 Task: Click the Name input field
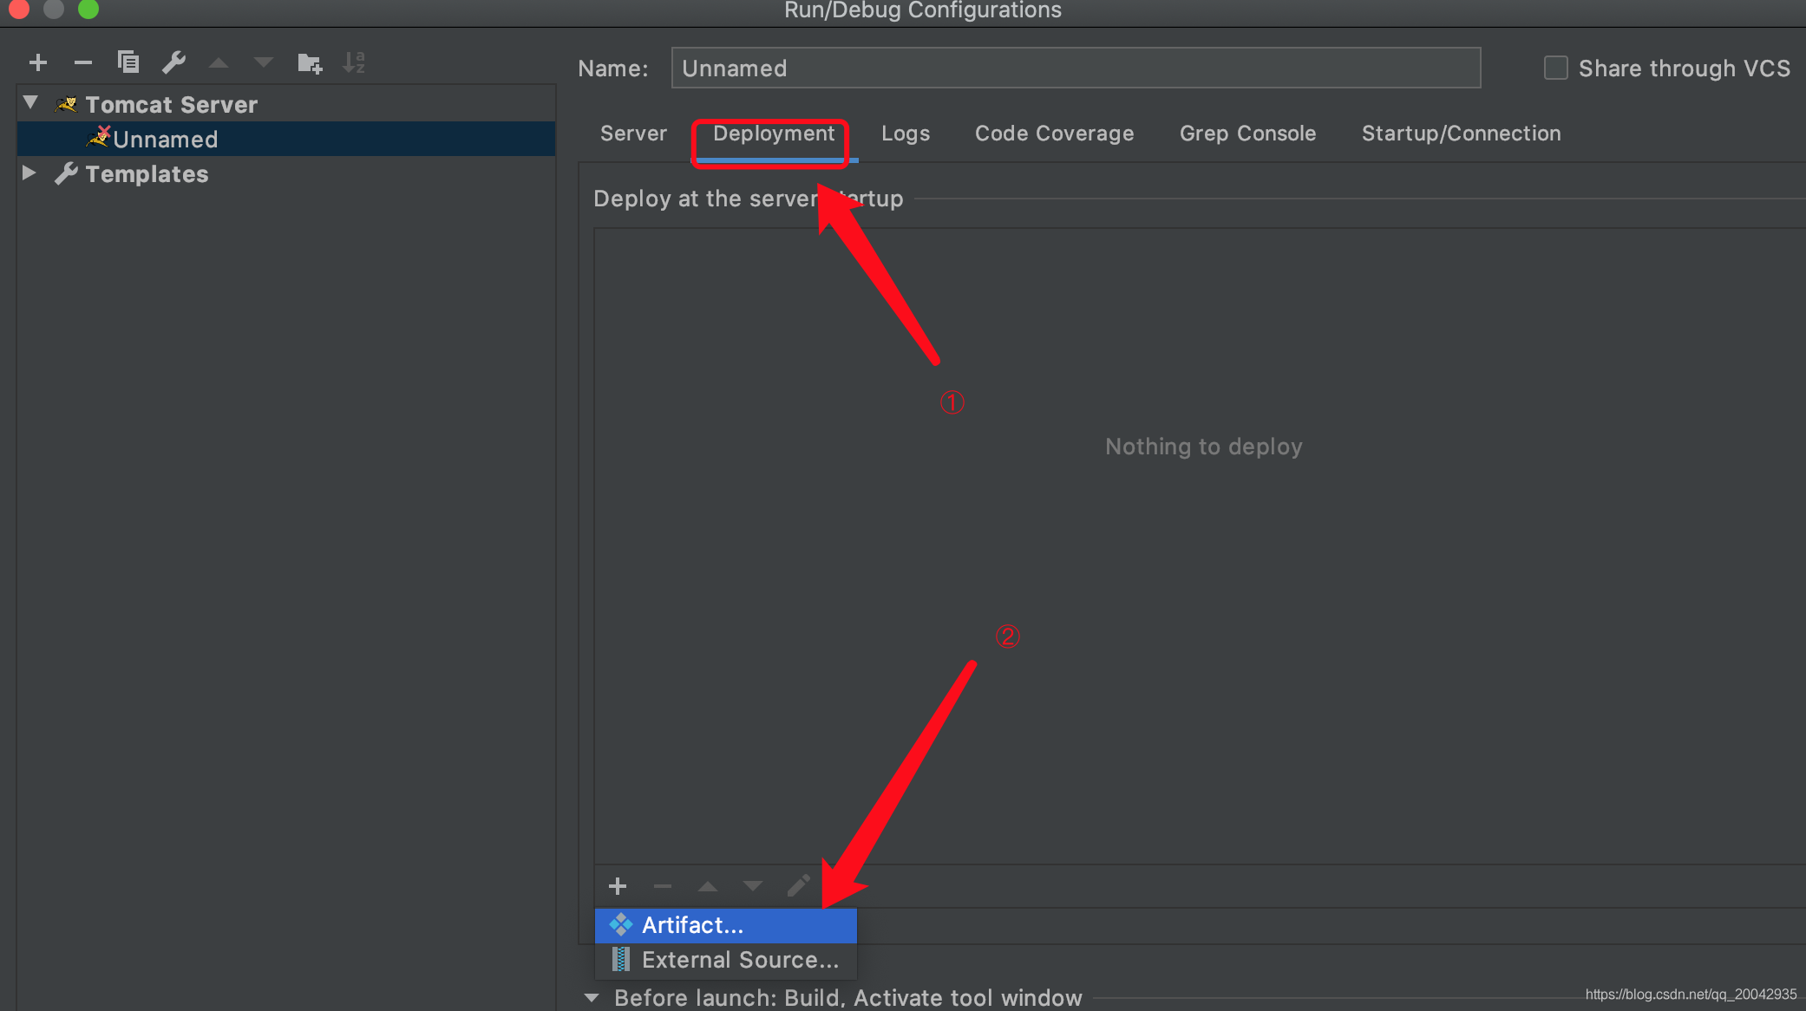tap(1076, 68)
